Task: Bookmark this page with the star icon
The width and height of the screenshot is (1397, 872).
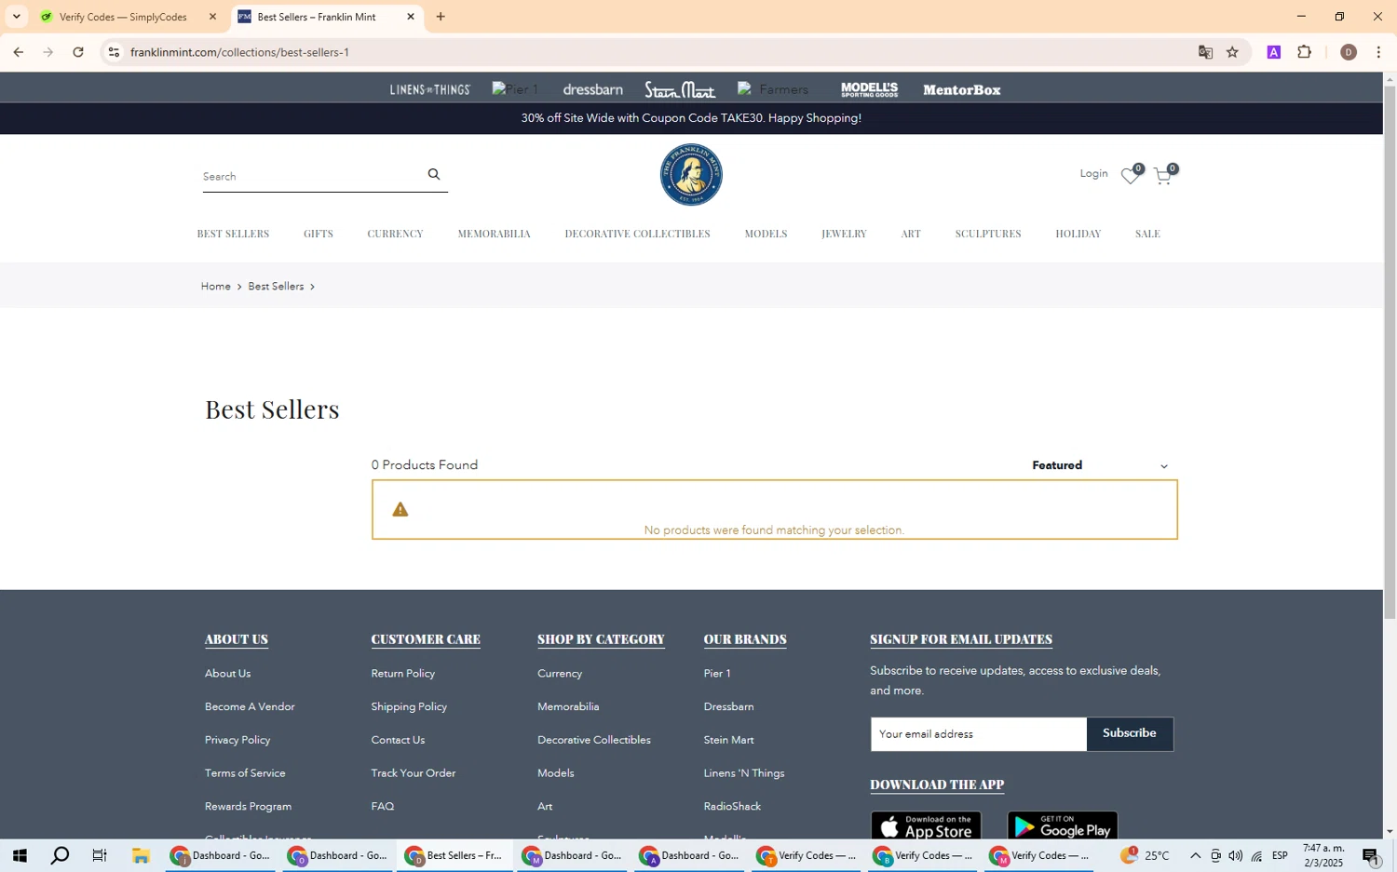Action: click(1232, 52)
